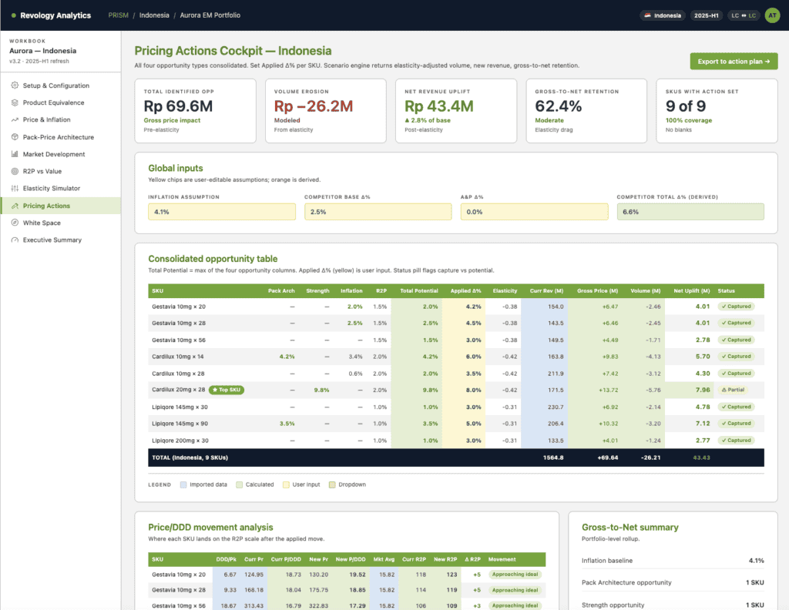Click the Lipiqore 145mg × 30 row name
This screenshot has height=610, width=789.
180,407
